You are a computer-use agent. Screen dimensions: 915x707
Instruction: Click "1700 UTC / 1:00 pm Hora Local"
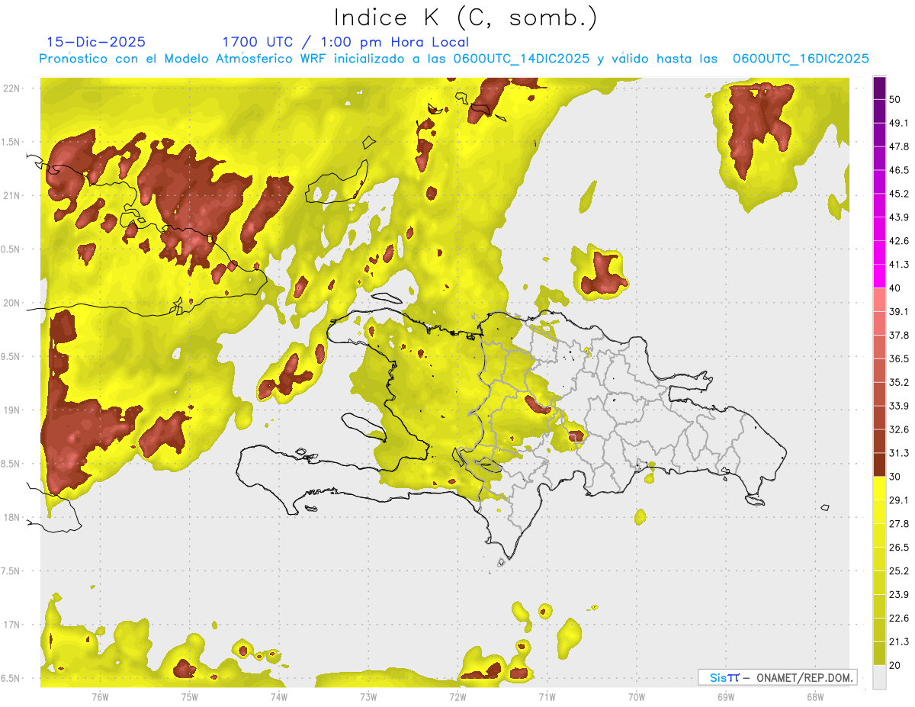[345, 42]
